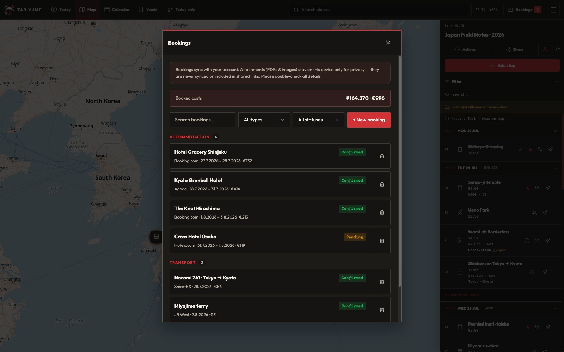Open the Actions menu
564x352 pixels.
click(465, 49)
